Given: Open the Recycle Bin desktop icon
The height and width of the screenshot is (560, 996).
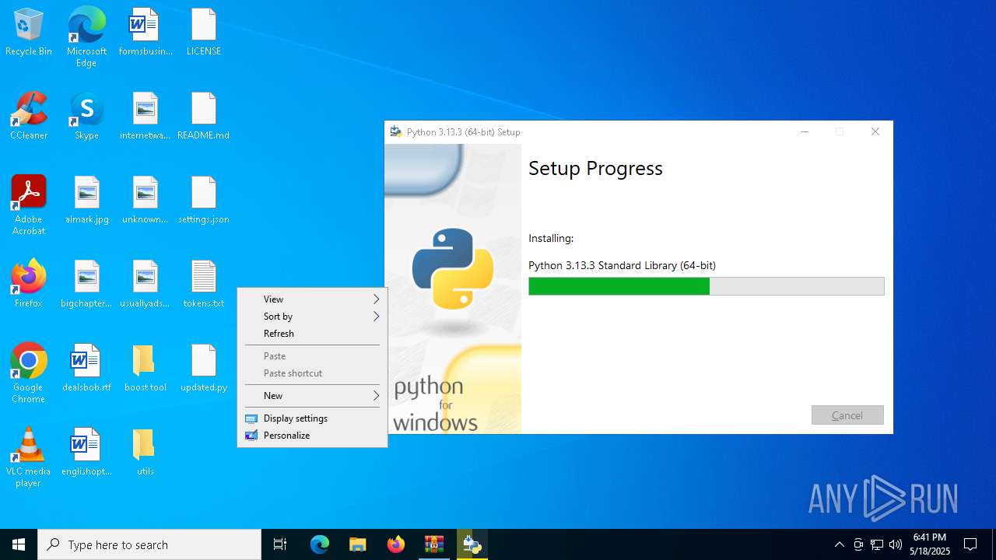Looking at the screenshot, I should click(x=29, y=33).
